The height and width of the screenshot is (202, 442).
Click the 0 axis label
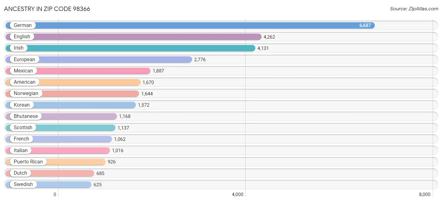[55, 194]
